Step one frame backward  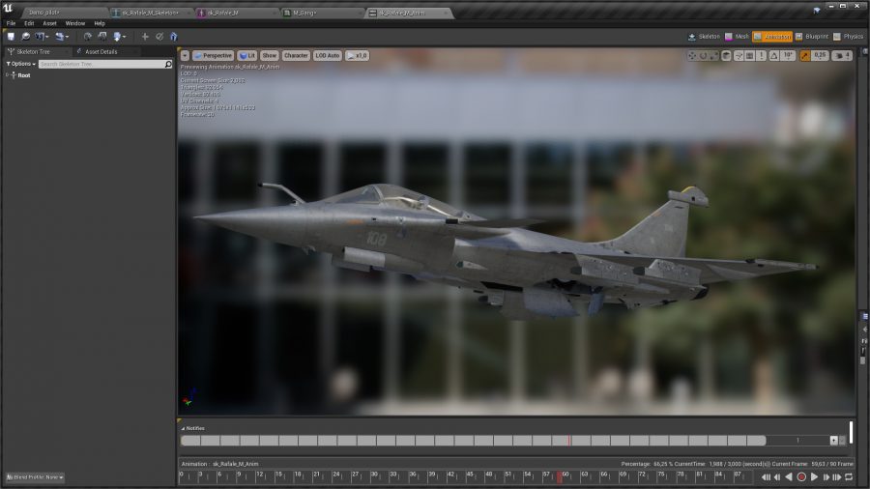point(777,476)
